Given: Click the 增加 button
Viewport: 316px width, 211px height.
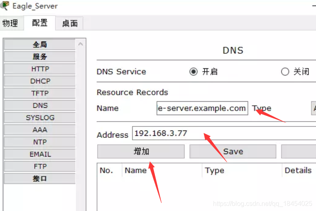Looking at the screenshot, I should click(141, 152).
